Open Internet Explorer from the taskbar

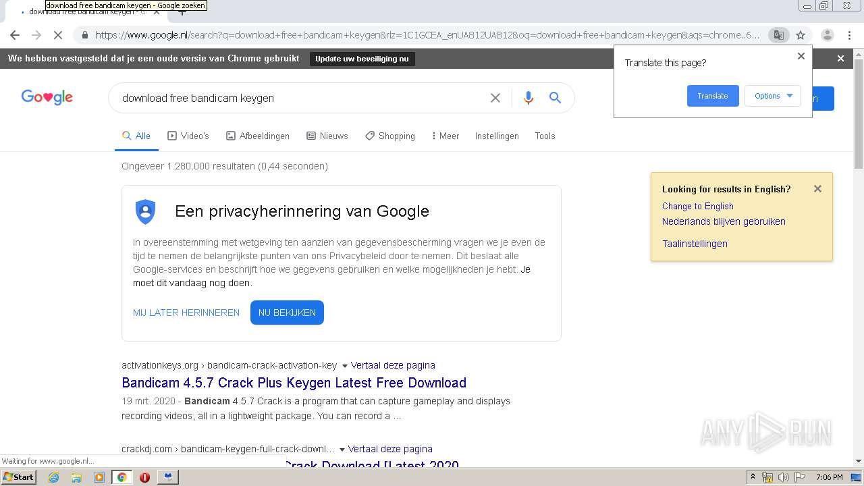(x=53, y=477)
